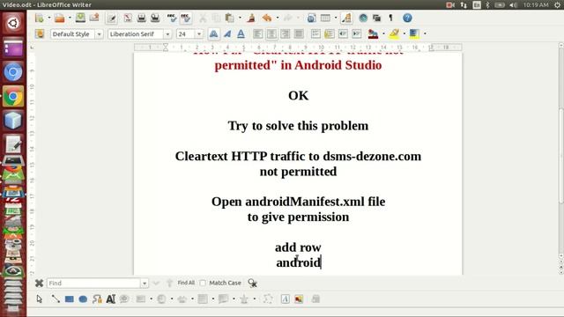Open Find and Replace dialog icon
Image resolution: width=564 pixels, height=317 pixels.
tap(253, 284)
